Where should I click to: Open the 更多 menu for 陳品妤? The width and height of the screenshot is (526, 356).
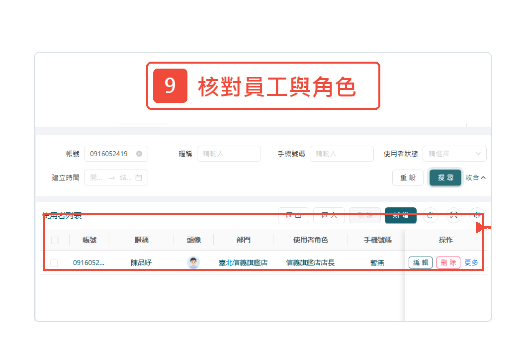pos(471,263)
